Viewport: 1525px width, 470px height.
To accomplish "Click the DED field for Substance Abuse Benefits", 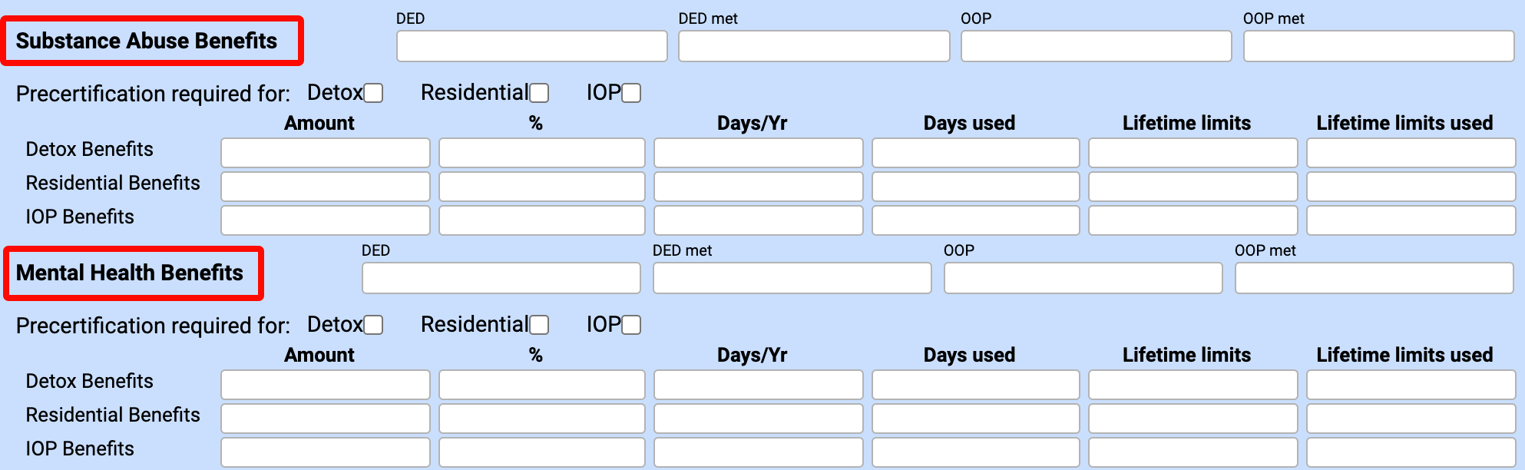I will pos(531,46).
